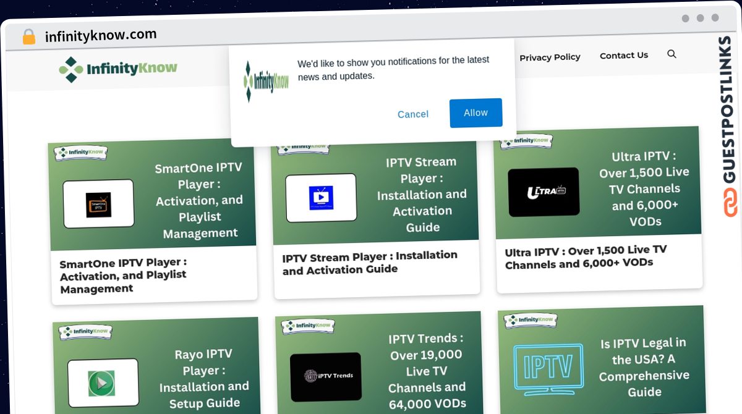Click the IPTV Trends black logo image
The image size is (742, 414).
pos(326,377)
